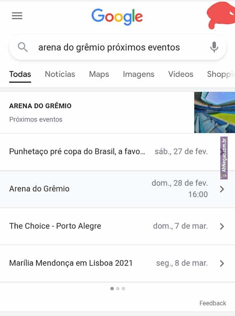Switch to the Notícias tab
This screenshot has width=235, height=316.
pyautogui.click(x=60, y=74)
